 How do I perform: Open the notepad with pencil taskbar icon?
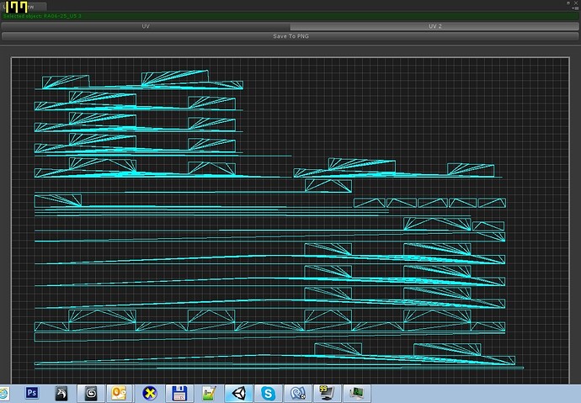tap(209, 393)
